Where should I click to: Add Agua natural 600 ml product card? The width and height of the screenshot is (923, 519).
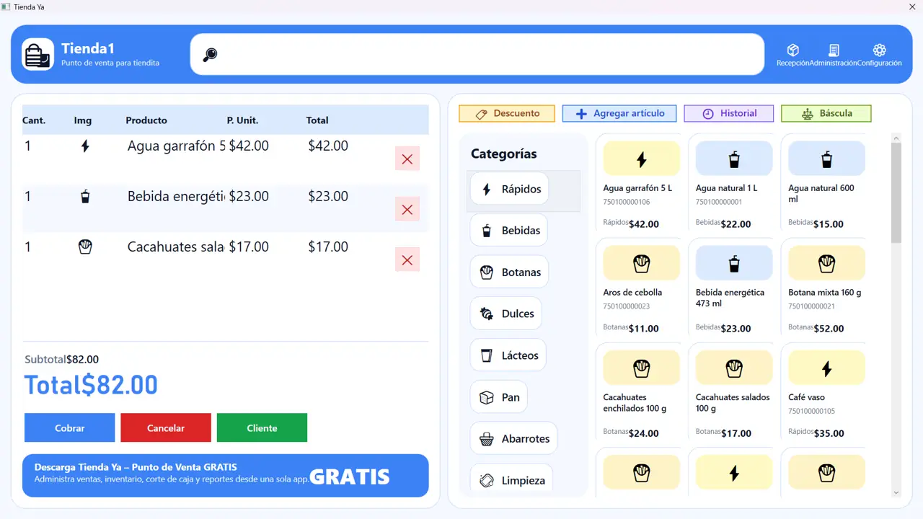(x=826, y=183)
